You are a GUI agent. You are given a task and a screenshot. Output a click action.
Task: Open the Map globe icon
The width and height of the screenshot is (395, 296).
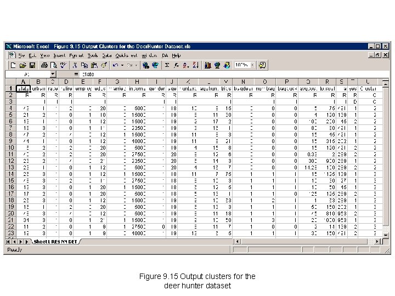tap(217, 65)
